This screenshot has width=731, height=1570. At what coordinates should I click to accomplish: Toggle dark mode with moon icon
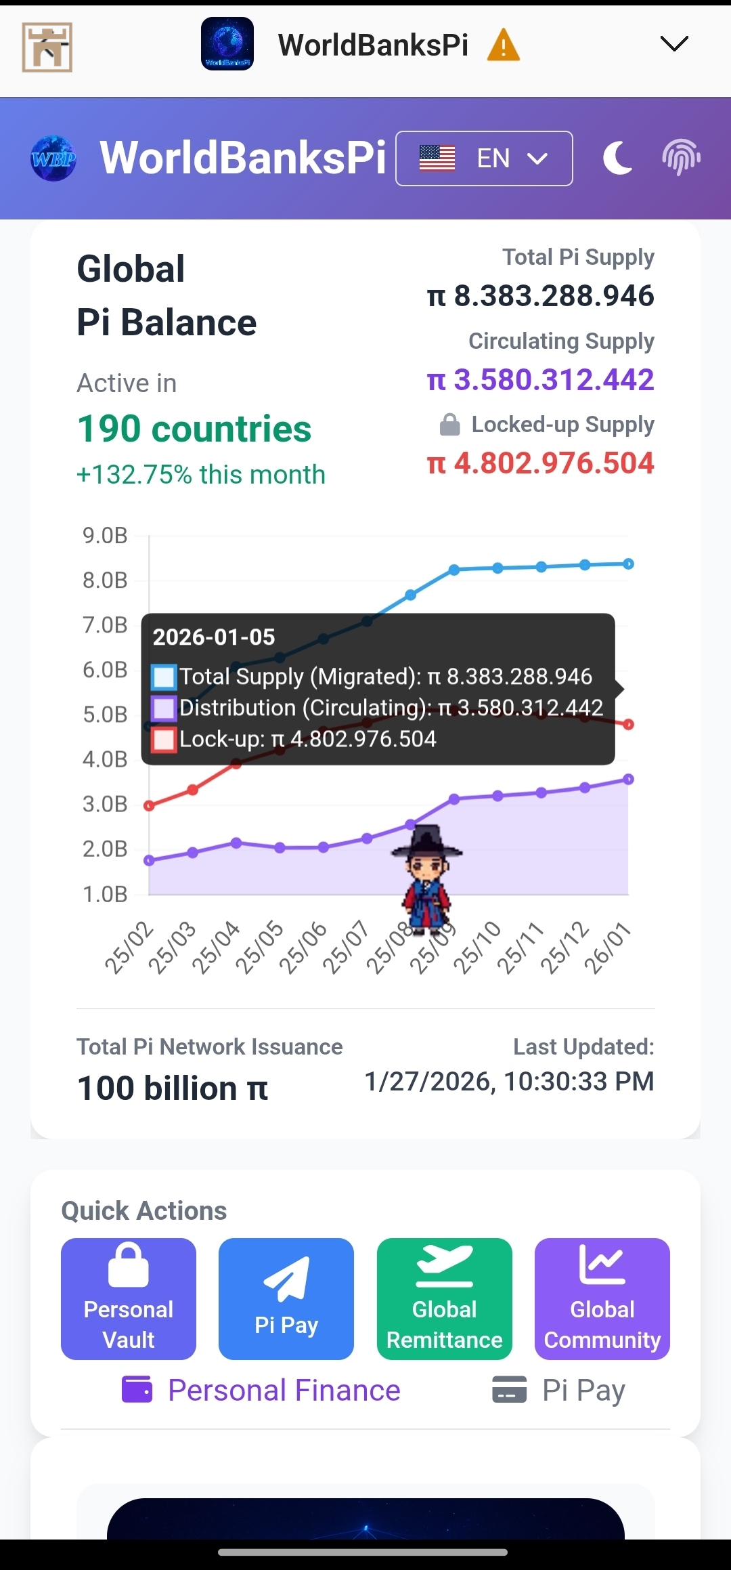[x=617, y=158]
